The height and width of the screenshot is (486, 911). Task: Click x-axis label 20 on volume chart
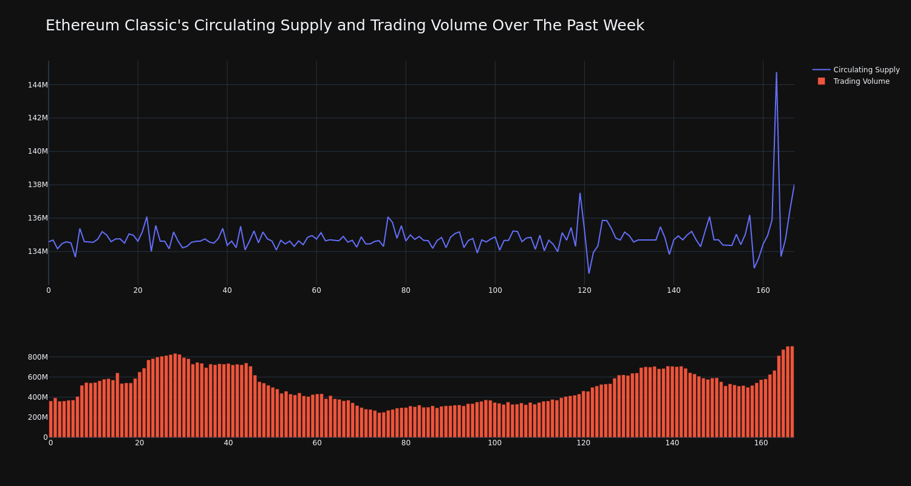140,443
